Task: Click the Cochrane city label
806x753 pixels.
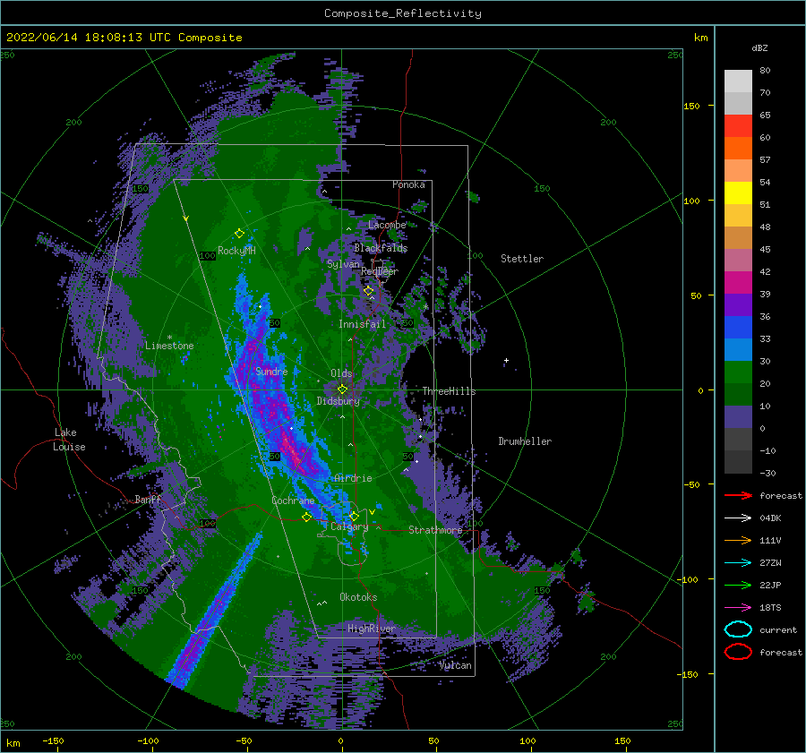Action: 293,501
